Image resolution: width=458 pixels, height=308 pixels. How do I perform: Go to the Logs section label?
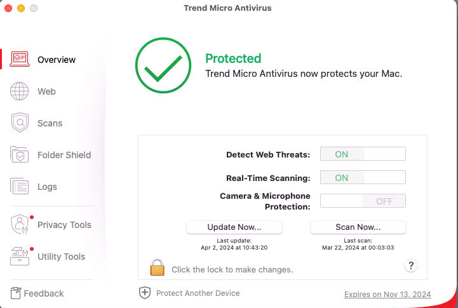47,187
